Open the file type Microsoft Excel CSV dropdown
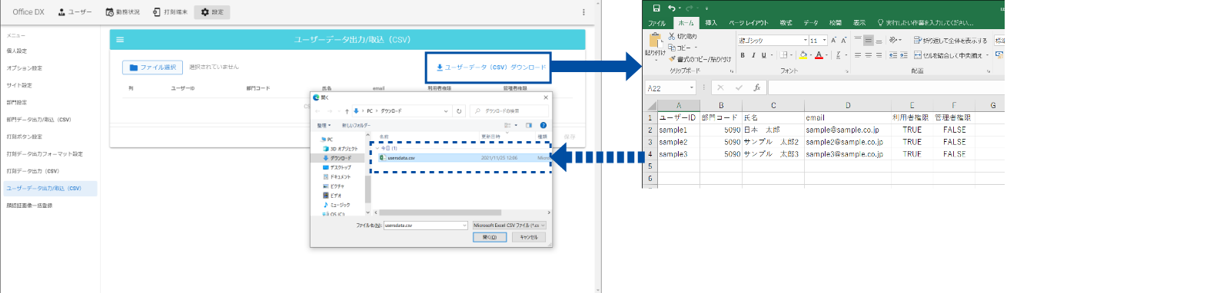Image resolution: width=1213 pixels, height=293 pixels. pos(509,226)
